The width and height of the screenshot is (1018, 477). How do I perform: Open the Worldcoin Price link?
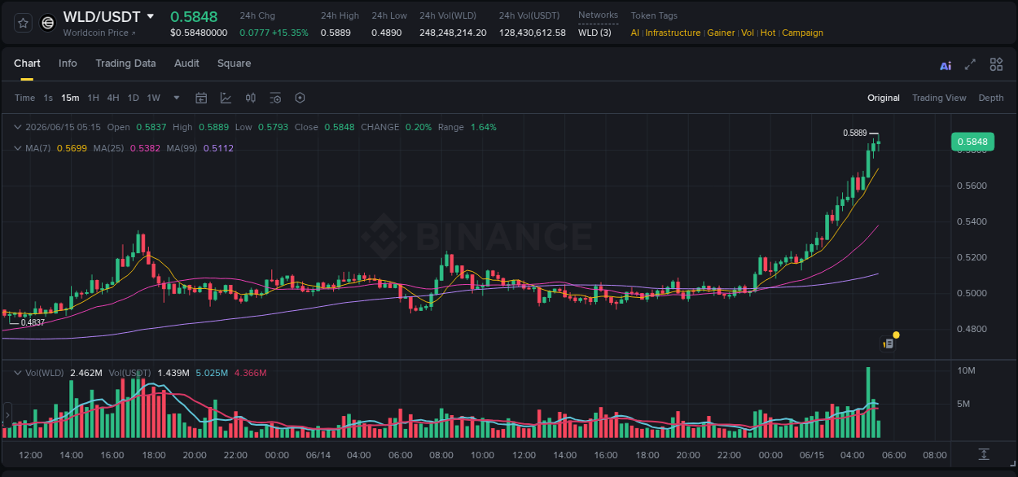[99, 33]
